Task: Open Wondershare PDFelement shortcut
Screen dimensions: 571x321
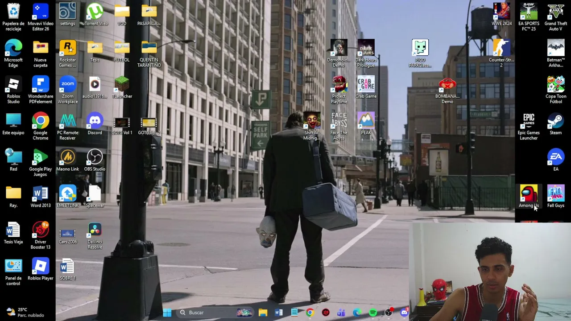Action: tap(41, 90)
